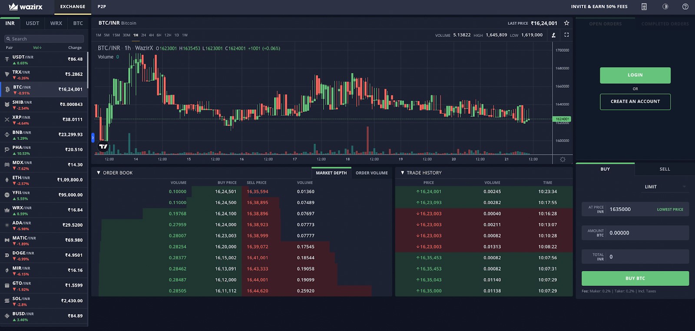Image resolution: width=695 pixels, height=331 pixels.
Task: Open the help question mark icon
Action: pos(685,7)
